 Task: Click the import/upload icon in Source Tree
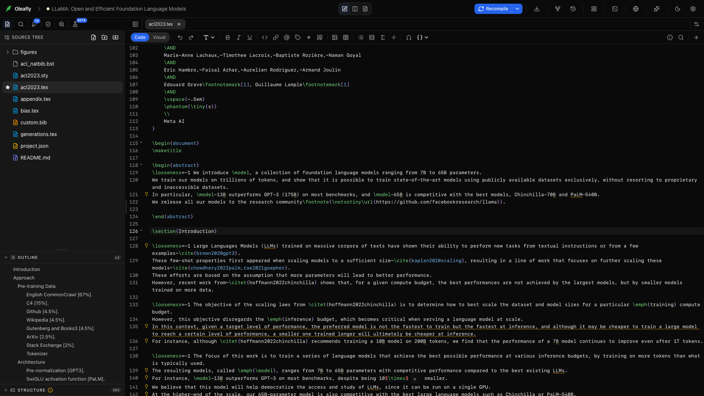(x=115, y=37)
